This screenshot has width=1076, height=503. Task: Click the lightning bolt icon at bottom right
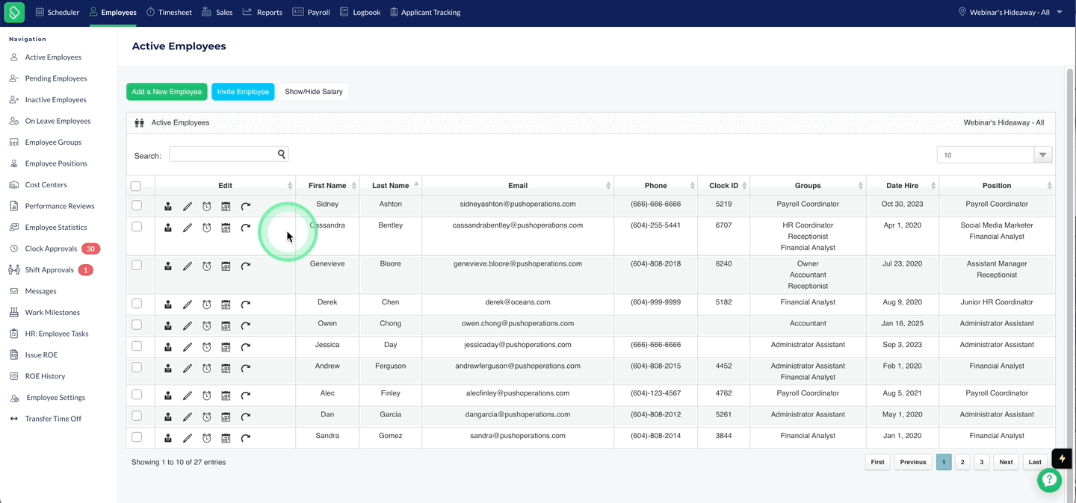pyautogui.click(x=1062, y=458)
